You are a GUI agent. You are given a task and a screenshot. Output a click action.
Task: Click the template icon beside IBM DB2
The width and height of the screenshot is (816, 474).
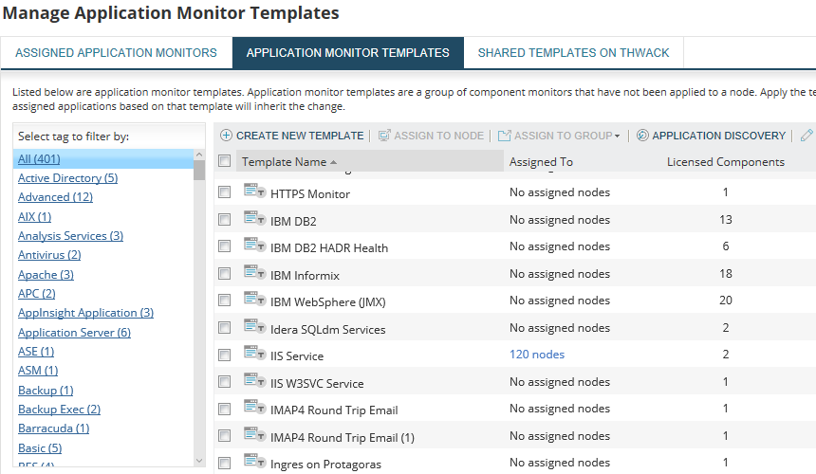[x=253, y=219]
